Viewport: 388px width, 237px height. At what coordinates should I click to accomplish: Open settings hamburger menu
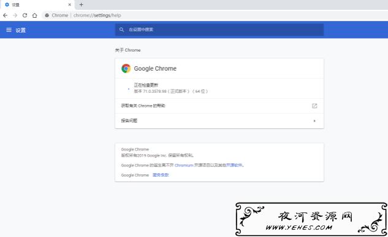pos(9,30)
